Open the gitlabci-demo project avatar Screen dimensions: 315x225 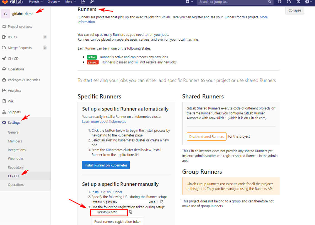[5, 14]
